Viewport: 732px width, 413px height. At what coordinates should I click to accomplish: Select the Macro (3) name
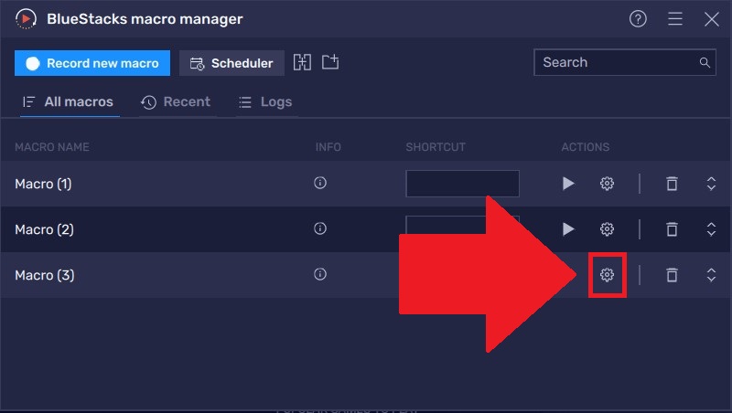click(45, 275)
